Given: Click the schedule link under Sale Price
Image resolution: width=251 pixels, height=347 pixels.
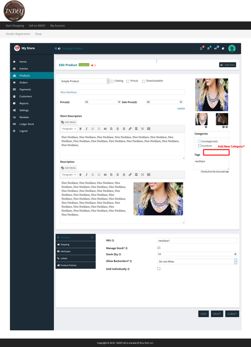Looking at the screenshot, I should click(x=181, y=108).
